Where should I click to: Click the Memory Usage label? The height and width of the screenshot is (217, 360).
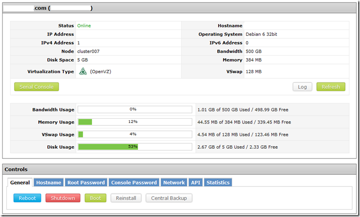click(x=56, y=122)
